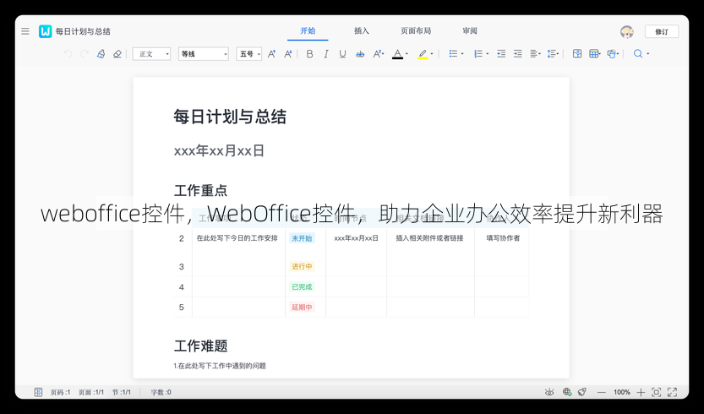Expand the font color dropdown arrow
Viewport: 704px width, 414px height.
[407, 54]
